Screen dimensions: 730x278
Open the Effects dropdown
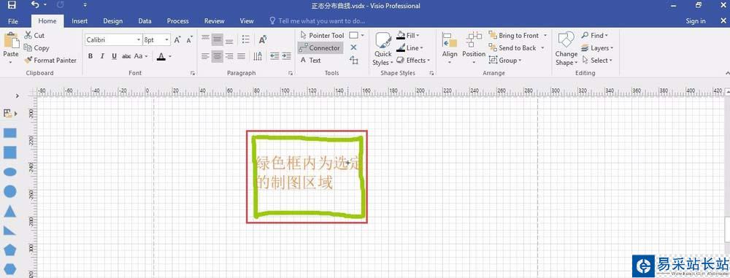[412, 60]
